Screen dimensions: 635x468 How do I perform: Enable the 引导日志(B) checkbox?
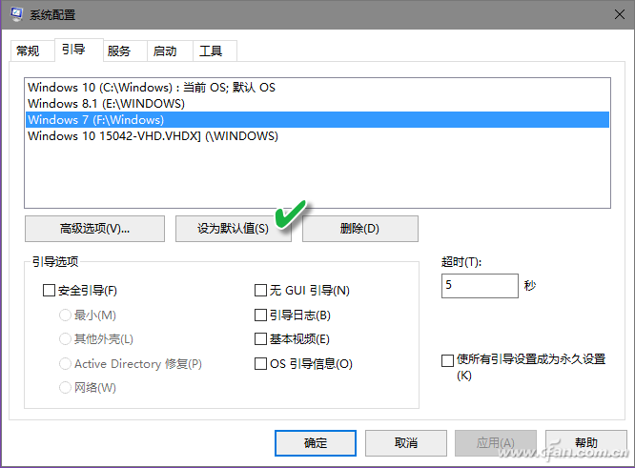click(x=260, y=315)
